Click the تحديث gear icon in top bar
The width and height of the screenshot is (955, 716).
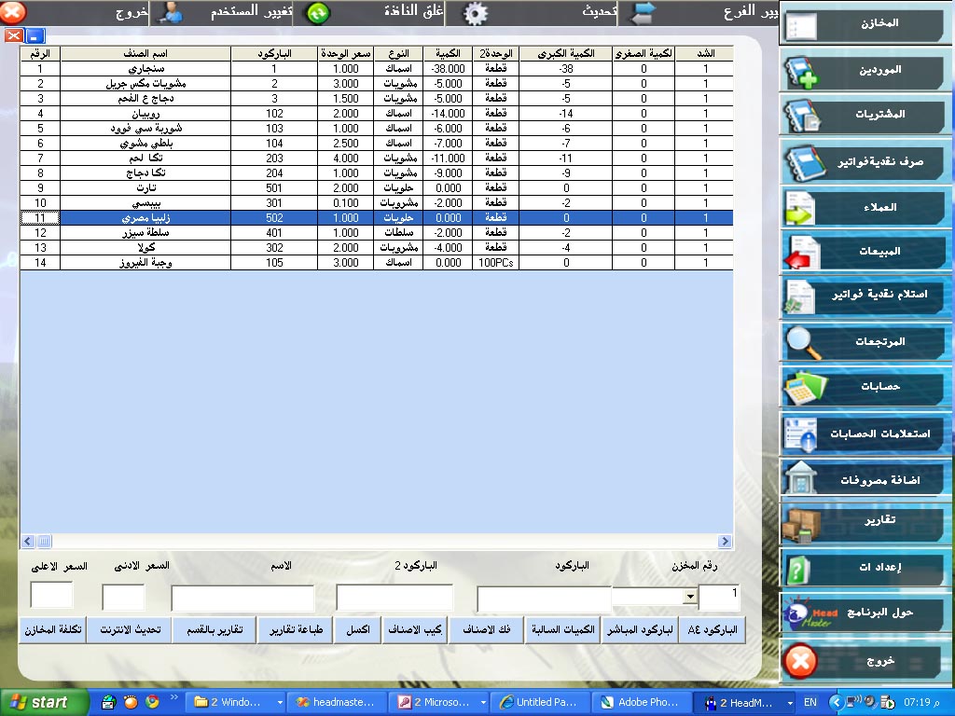(x=477, y=13)
